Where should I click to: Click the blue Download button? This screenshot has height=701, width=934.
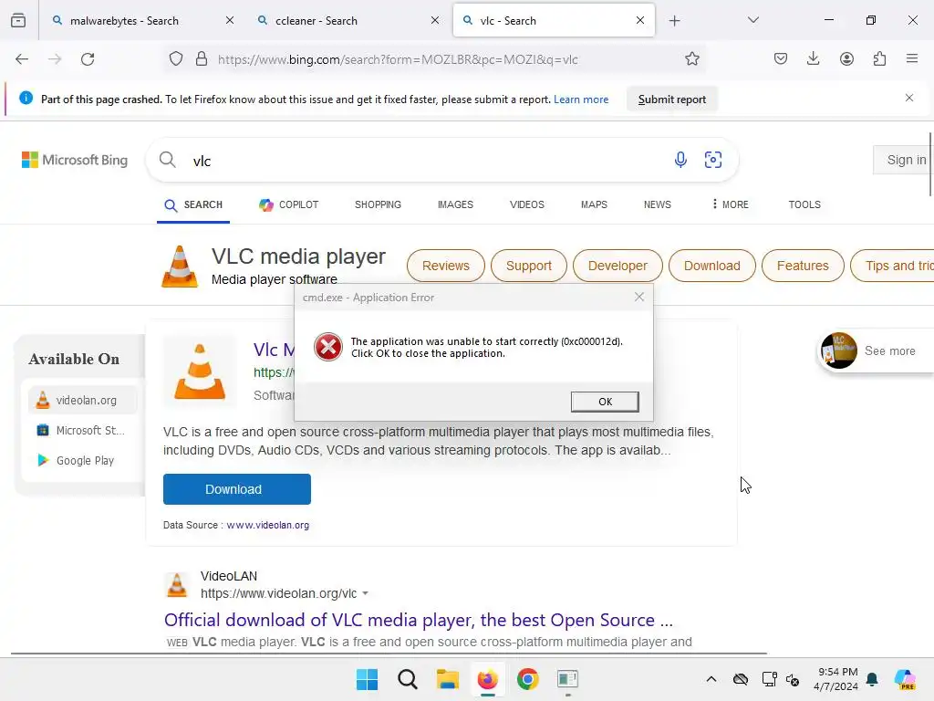(236, 489)
